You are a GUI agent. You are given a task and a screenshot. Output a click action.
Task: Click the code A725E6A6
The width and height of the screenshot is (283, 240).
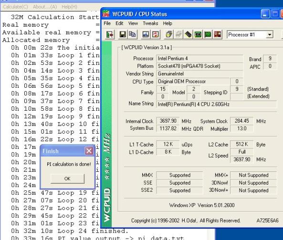[x=267, y=220]
